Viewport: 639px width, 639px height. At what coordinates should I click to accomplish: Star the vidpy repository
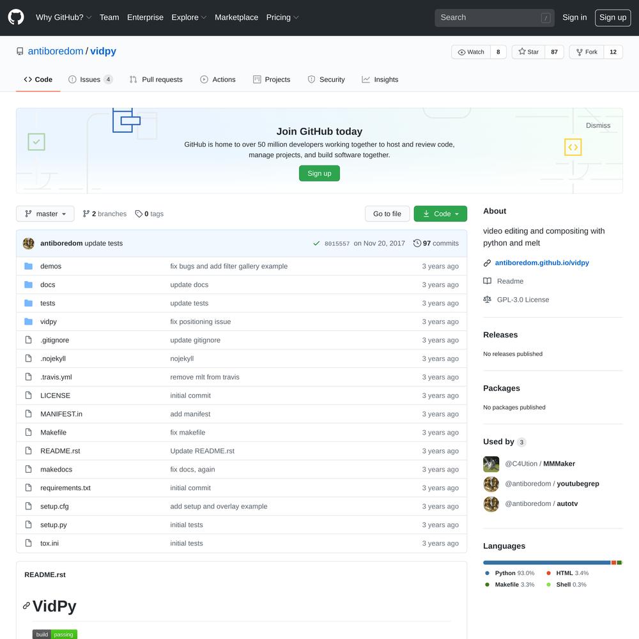coord(528,52)
